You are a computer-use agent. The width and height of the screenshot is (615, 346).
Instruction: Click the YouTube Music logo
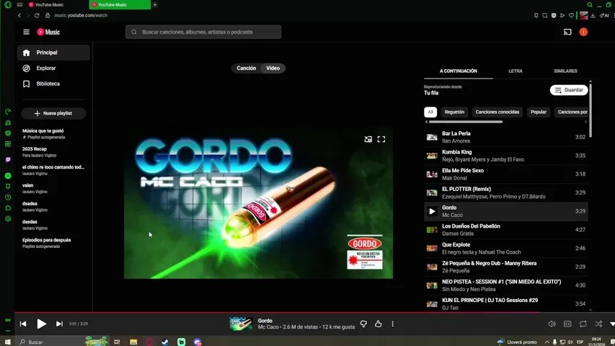click(48, 32)
